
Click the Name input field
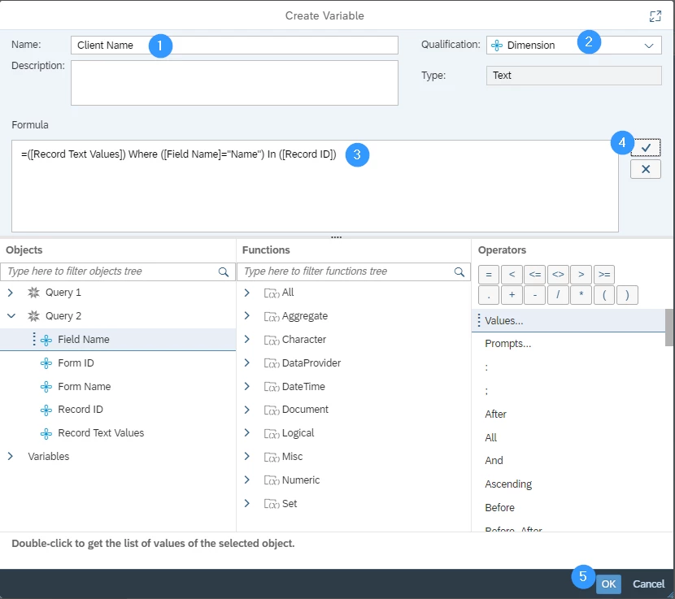pyautogui.click(x=234, y=46)
